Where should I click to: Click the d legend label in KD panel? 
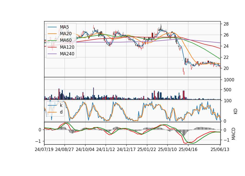click(61, 112)
